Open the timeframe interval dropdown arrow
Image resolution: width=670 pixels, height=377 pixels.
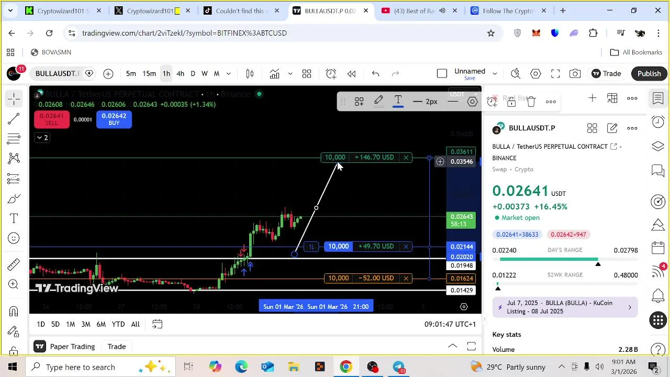(x=228, y=74)
